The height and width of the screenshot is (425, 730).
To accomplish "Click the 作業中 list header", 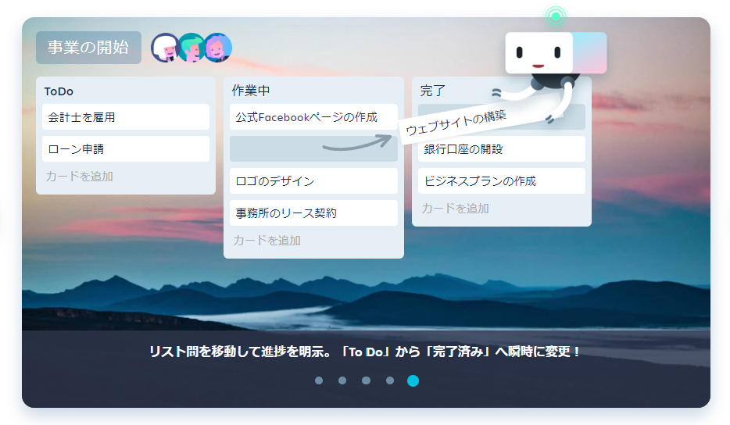I will 251,91.
